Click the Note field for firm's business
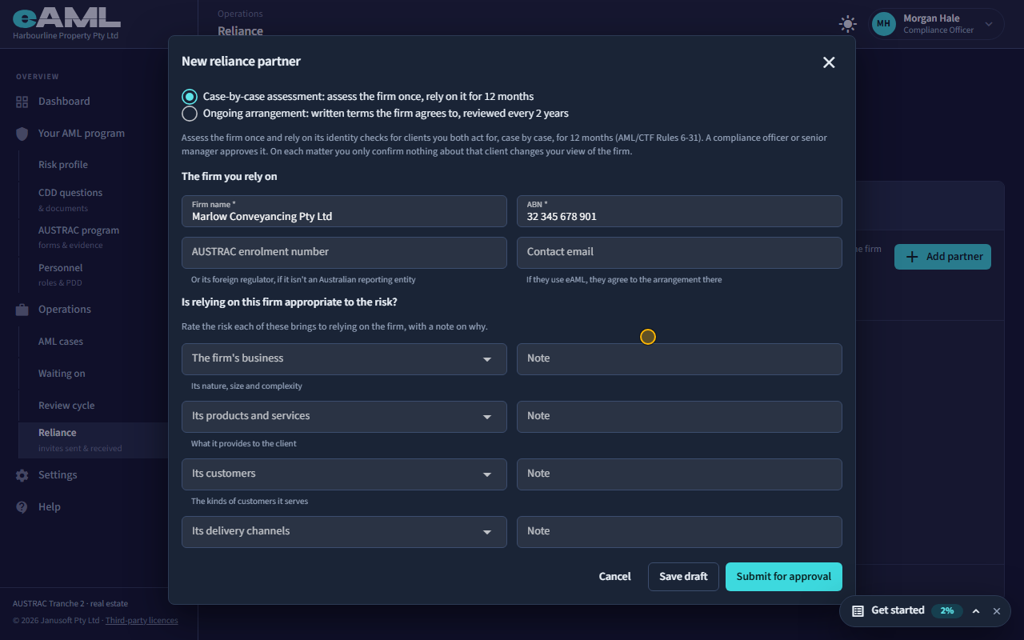The image size is (1024, 640). point(679,359)
